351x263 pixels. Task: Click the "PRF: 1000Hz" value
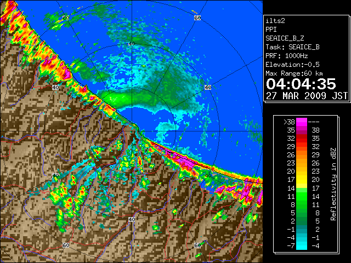click(287, 56)
